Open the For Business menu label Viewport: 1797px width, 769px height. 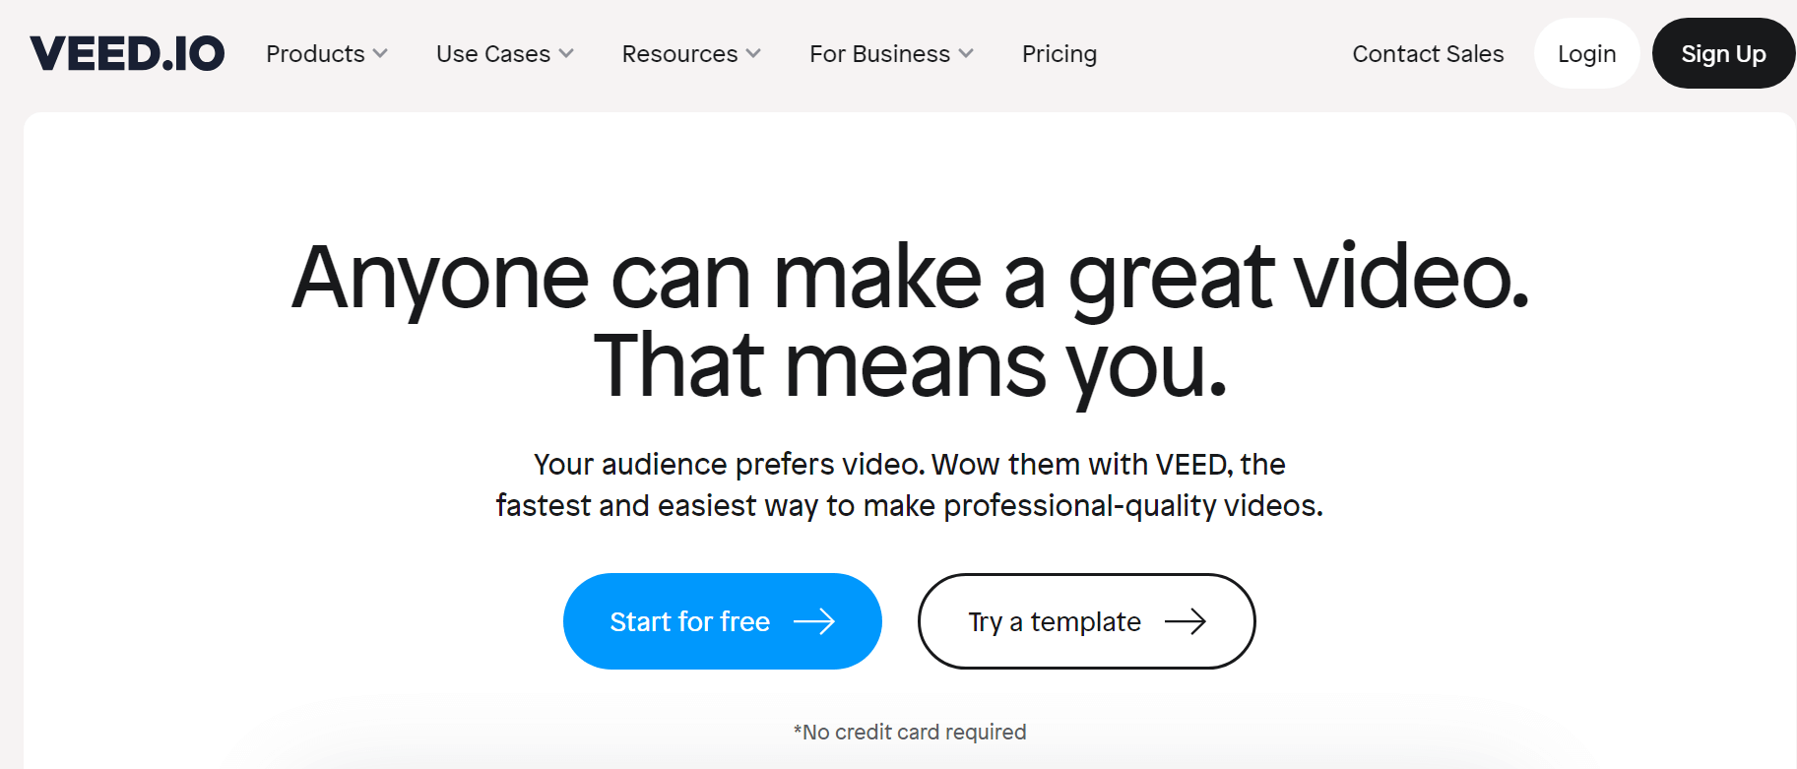click(879, 54)
